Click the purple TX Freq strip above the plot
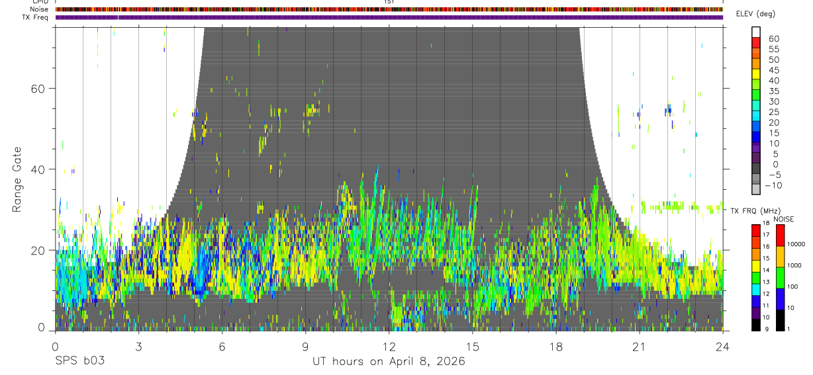This screenshot has height=375, width=813. [389, 17]
